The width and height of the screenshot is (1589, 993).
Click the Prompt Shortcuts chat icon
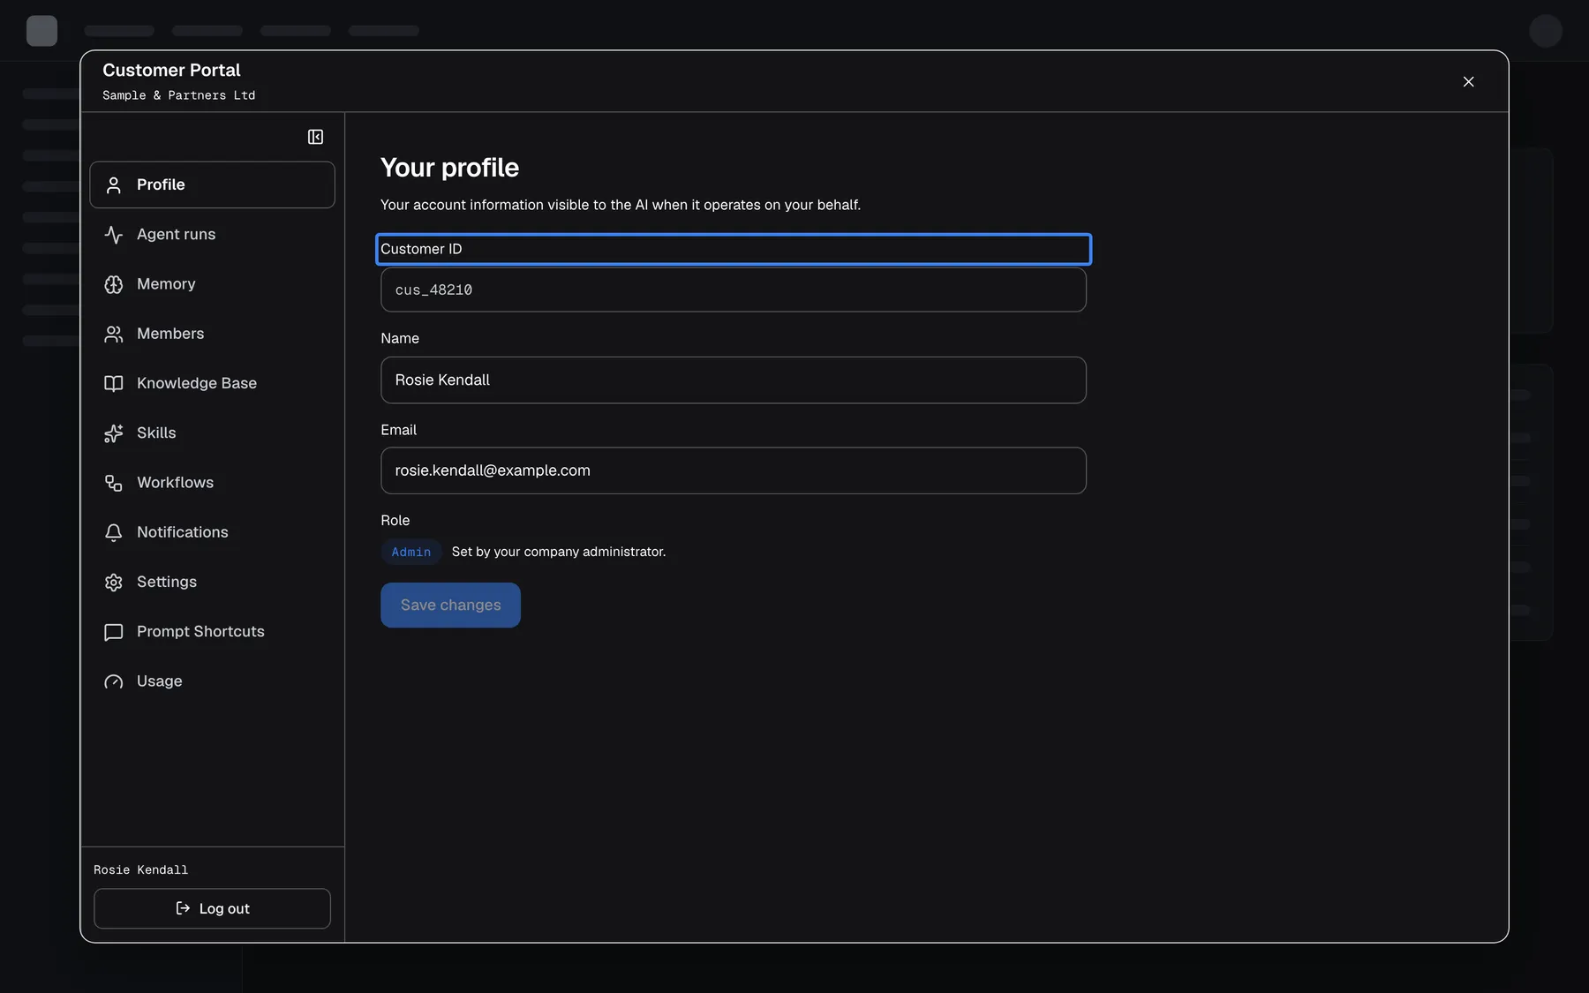pyautogui.click(x=114, y=632)
